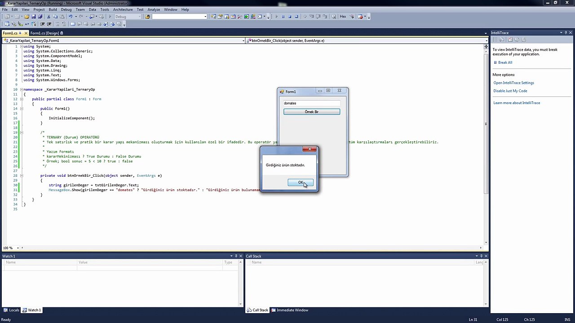Open the Immediate Window tab
The width and height of the screenshot is (575, 323).
click(x=292, y=310)
